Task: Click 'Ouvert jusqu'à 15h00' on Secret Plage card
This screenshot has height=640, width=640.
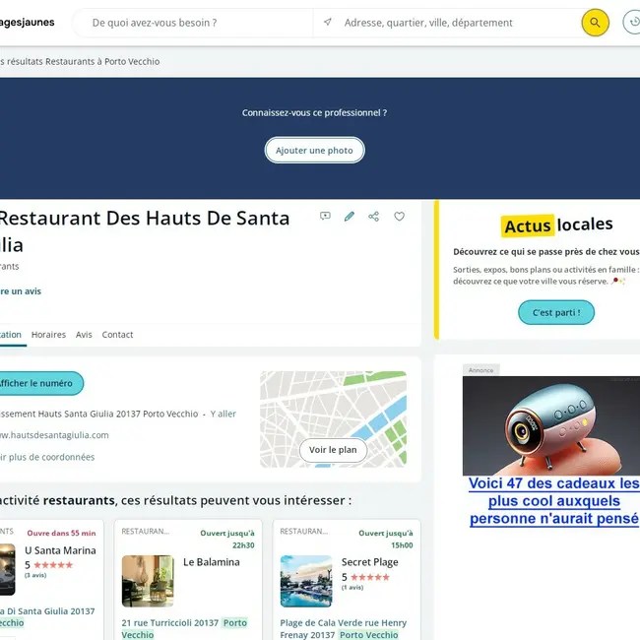Action: coord(386,540)
